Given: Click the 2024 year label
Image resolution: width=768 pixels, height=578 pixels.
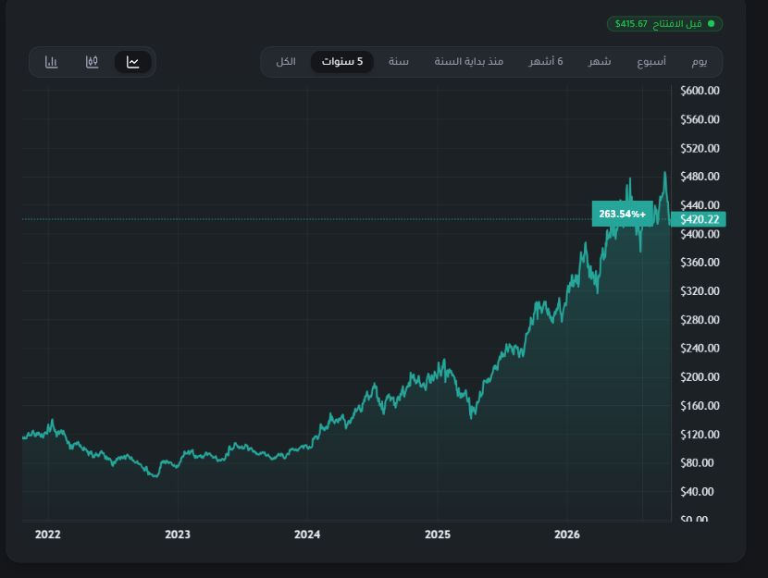Looking at the screenshot, I should tap(307, 535).
